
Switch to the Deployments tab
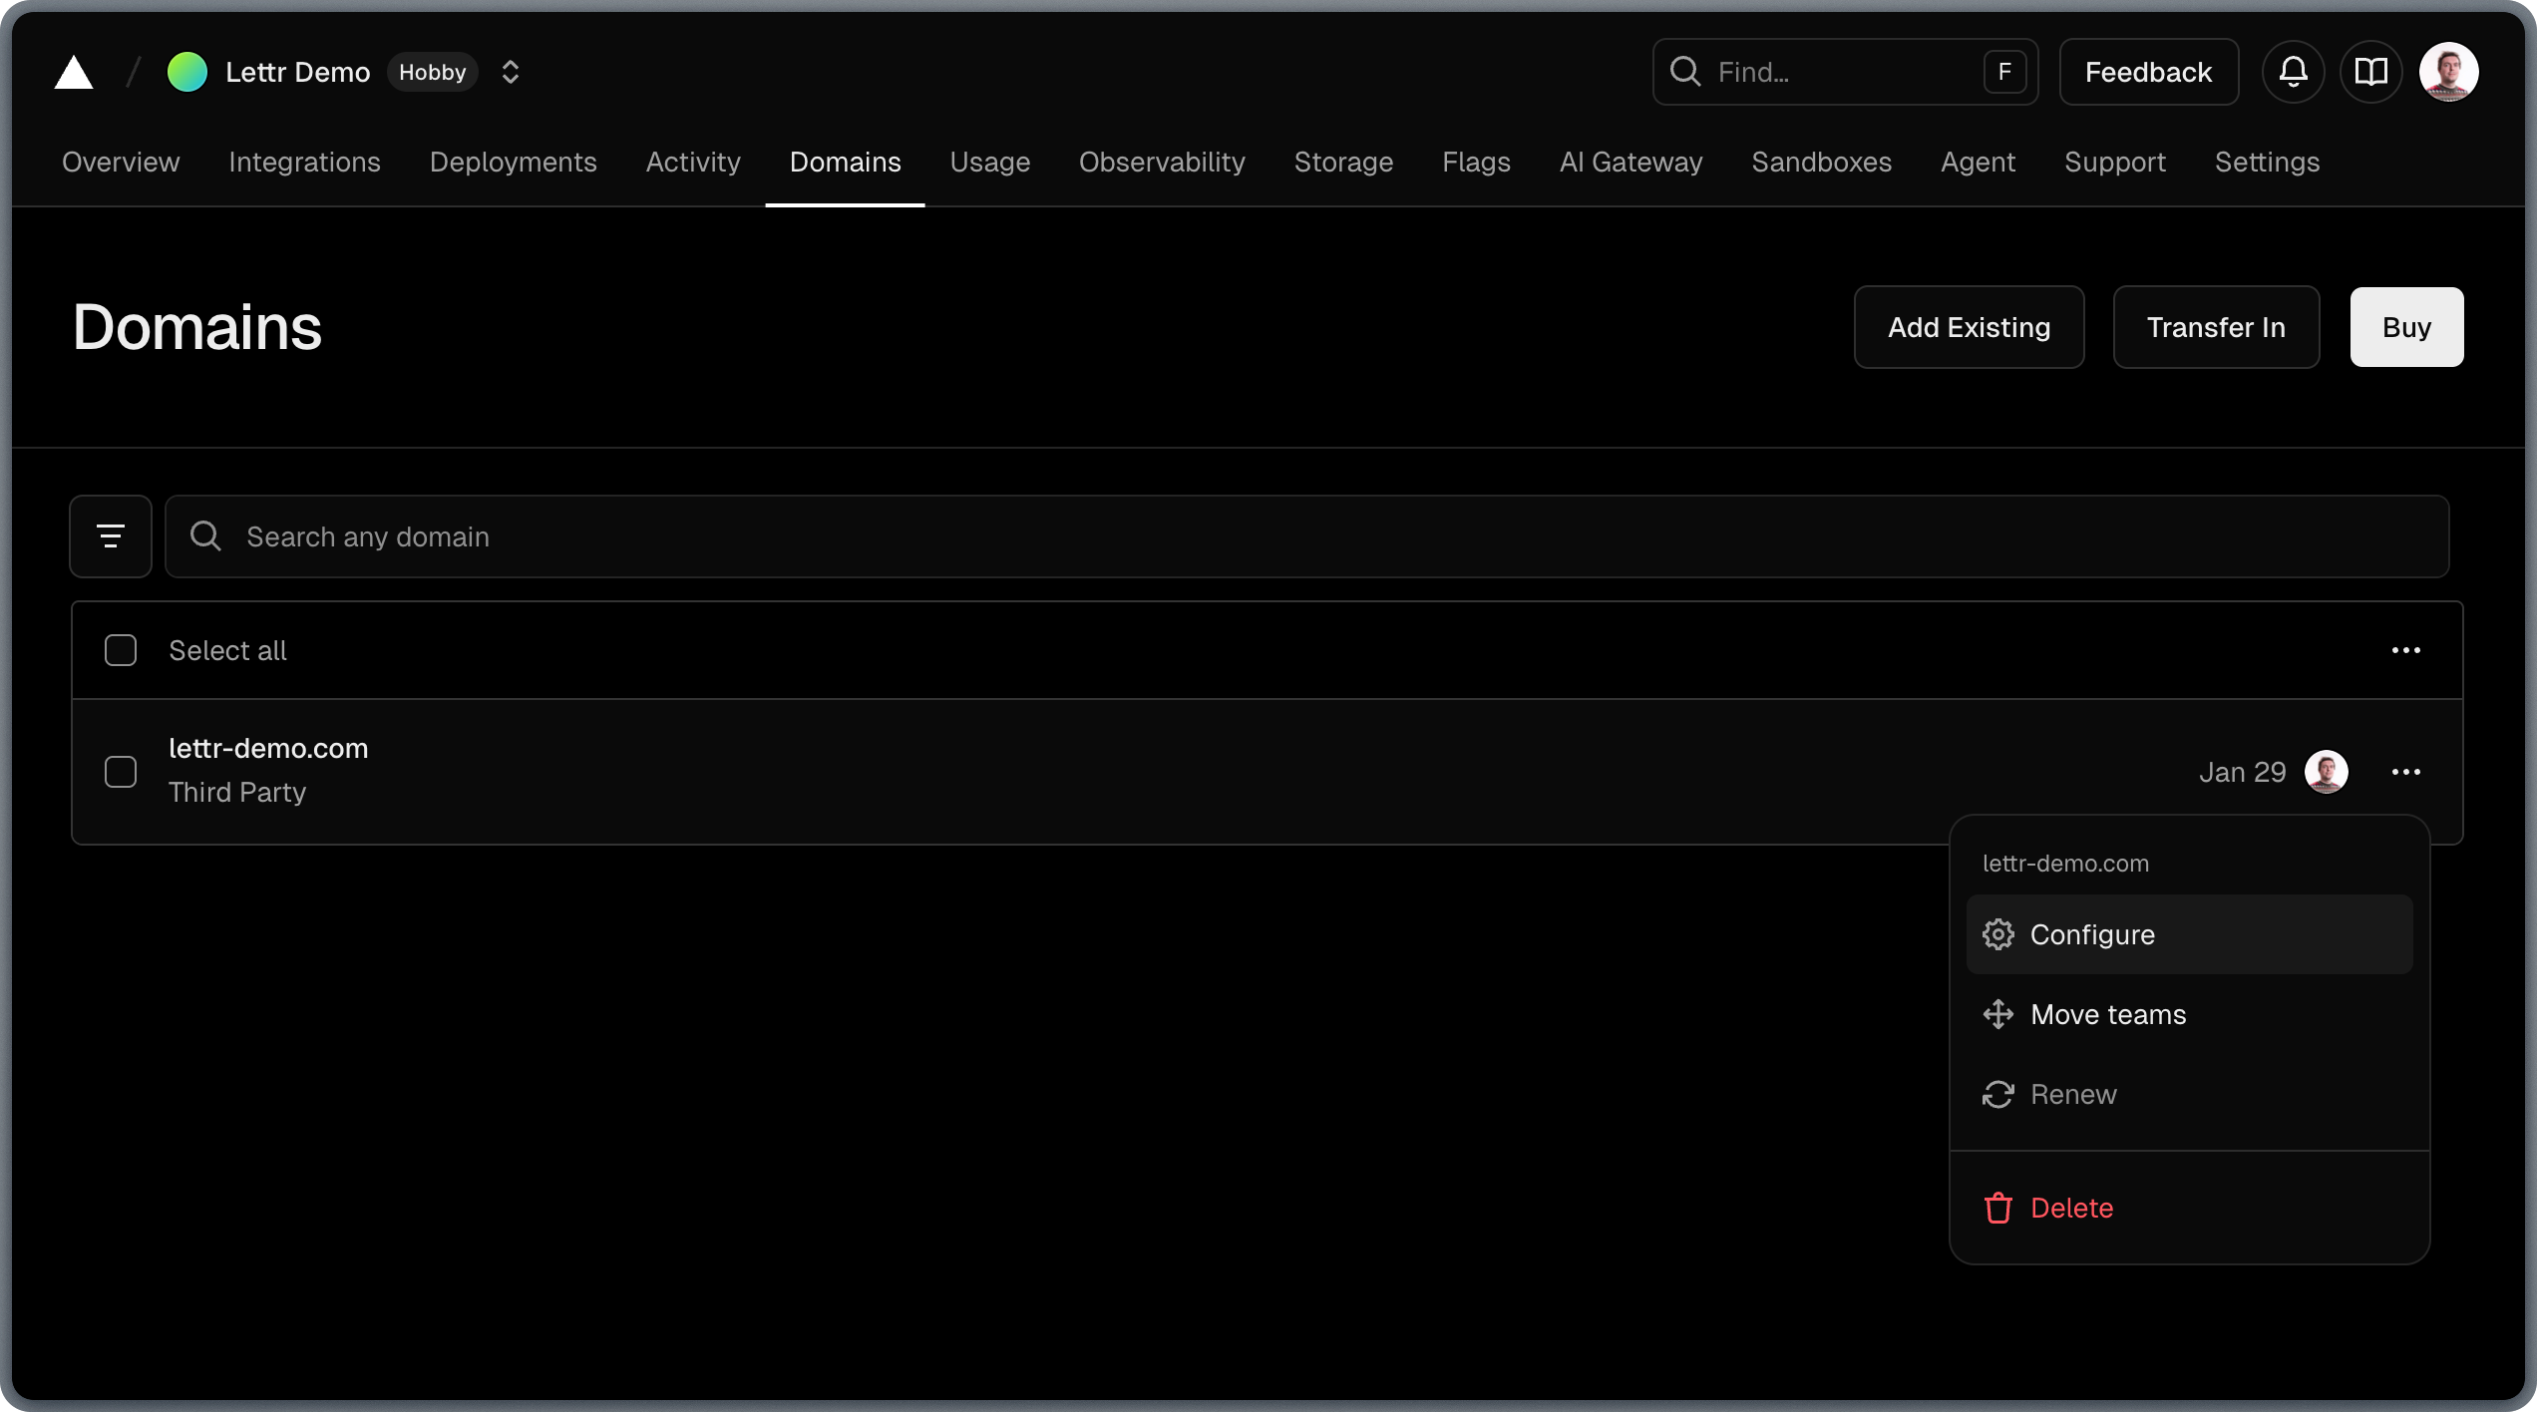click(513, 162)
